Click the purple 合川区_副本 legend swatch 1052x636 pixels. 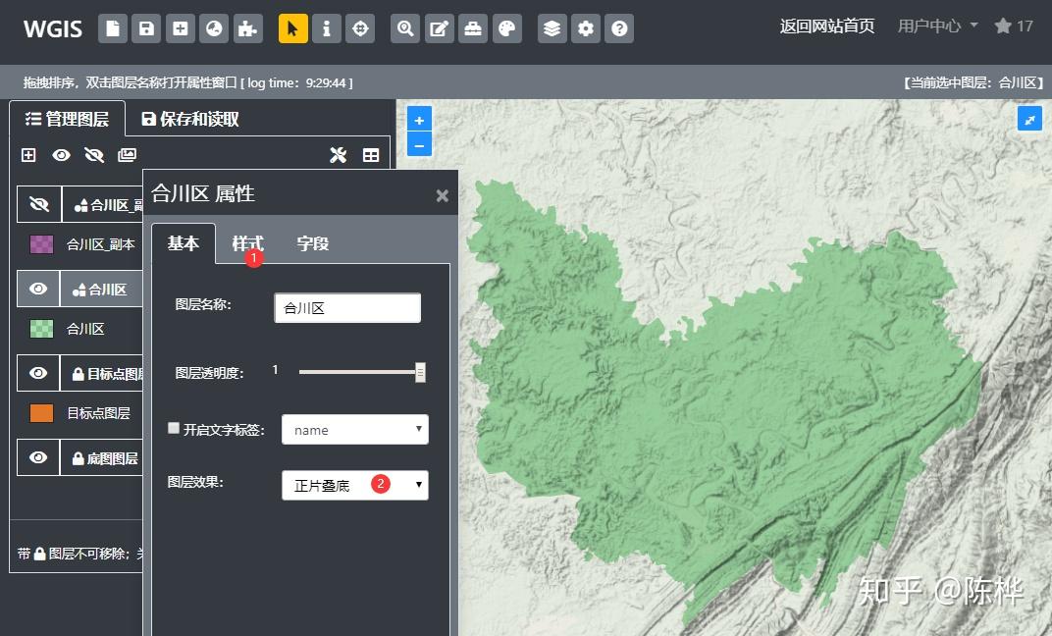pyautogui.click(x=41, y=244)
